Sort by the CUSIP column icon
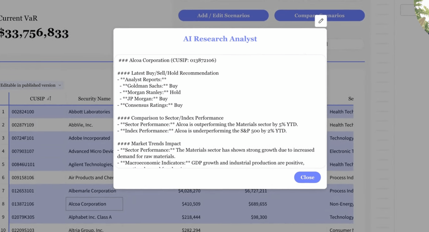The height and width of the screenshot is (232, 429). [49, 99]
